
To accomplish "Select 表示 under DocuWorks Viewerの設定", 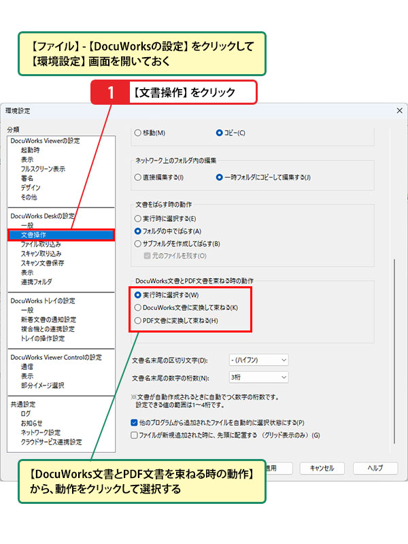I will pyautogui.click(x=27, y=159).
